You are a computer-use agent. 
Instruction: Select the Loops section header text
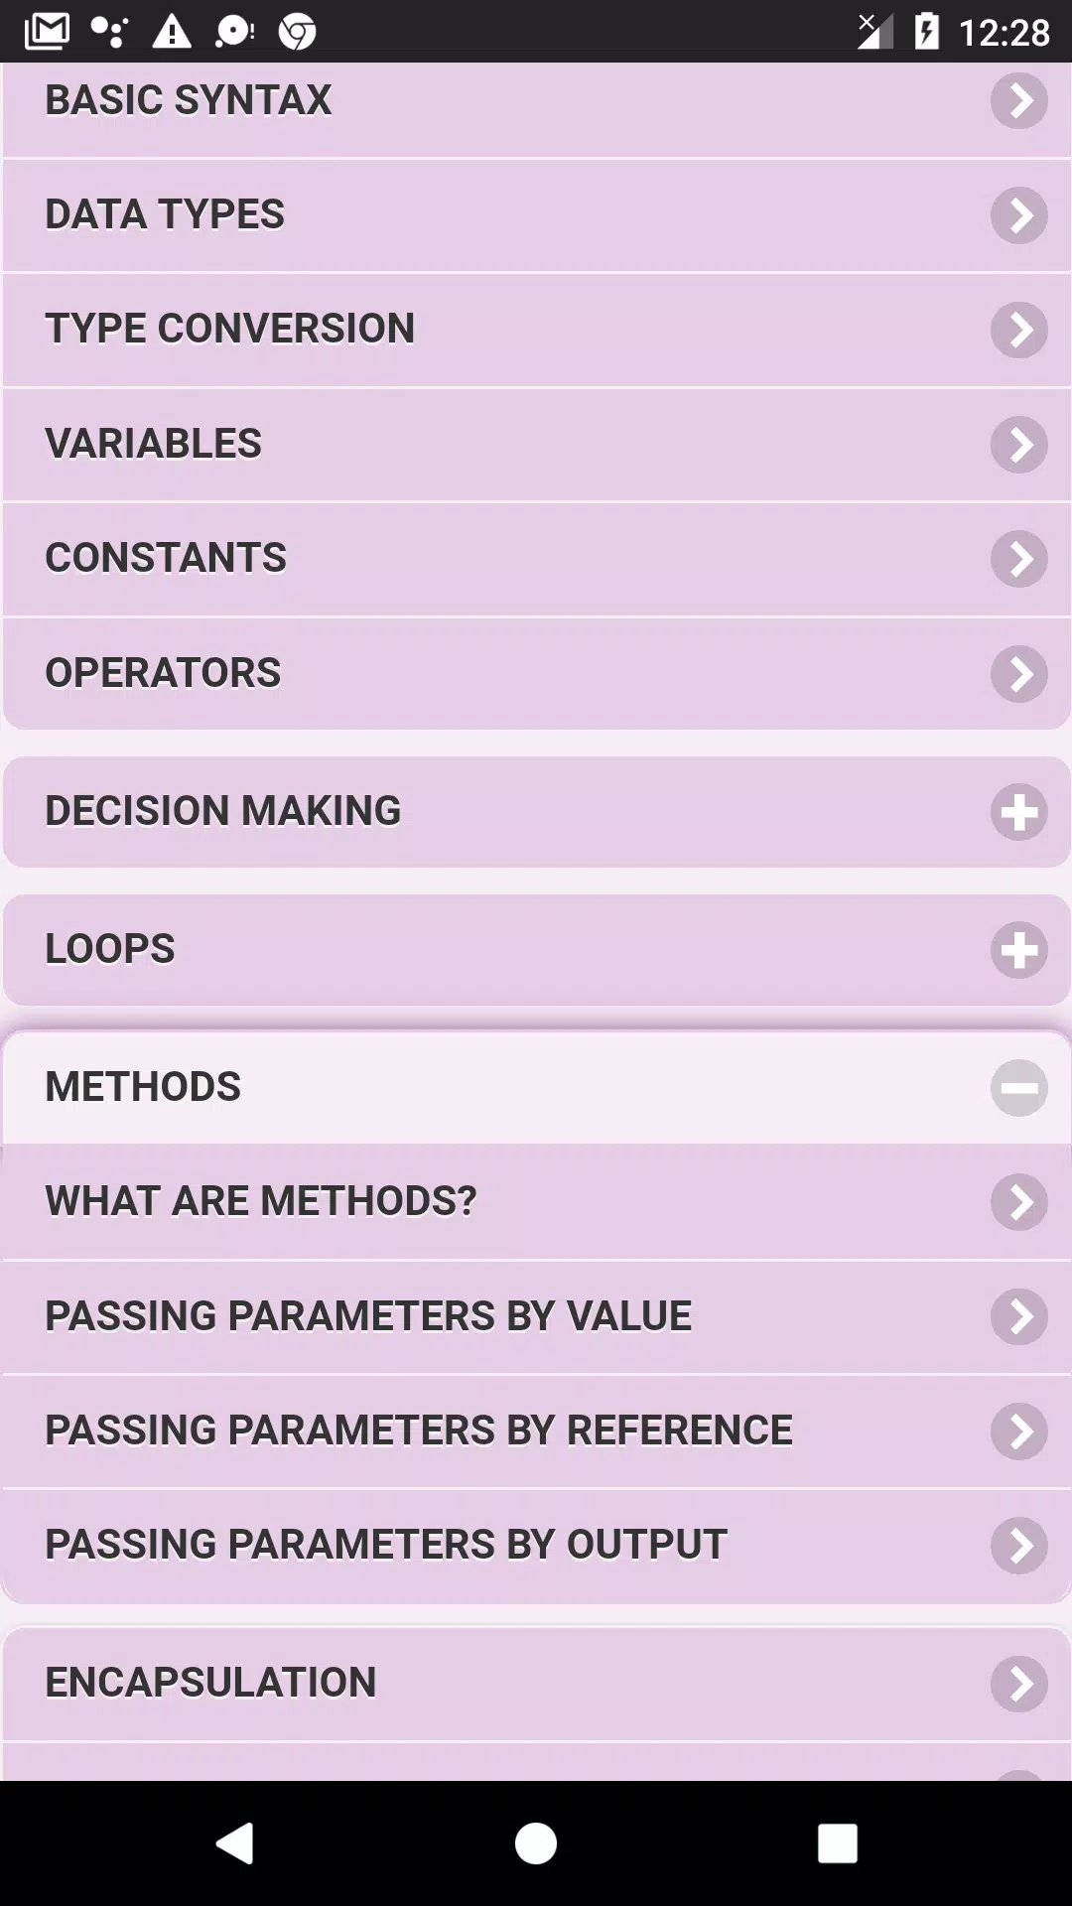click(x=110, y=949)
